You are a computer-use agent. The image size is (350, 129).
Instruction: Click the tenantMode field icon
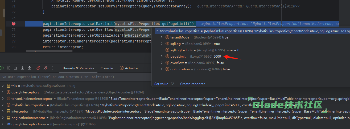(167, 37)
